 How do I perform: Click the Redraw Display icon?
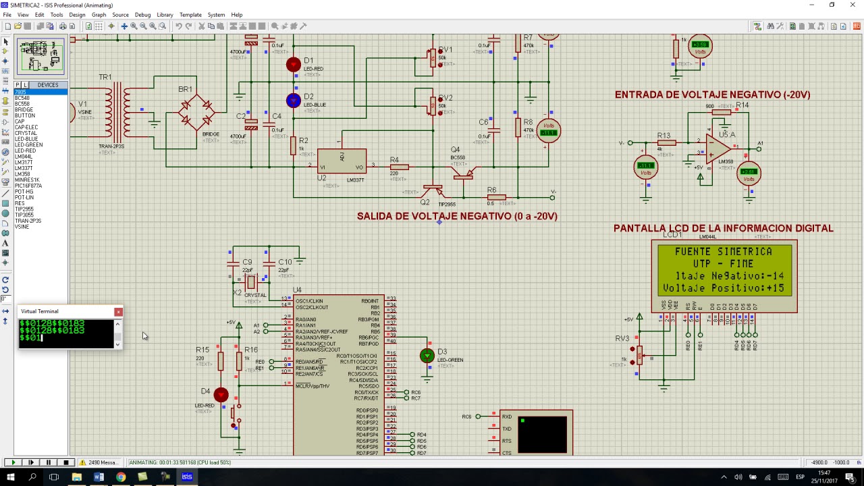pyautogui.click(x=88, y=26)
